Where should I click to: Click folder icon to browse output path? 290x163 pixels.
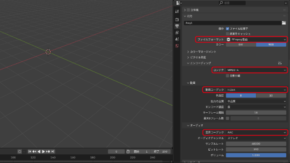click(x=284, y=23)
